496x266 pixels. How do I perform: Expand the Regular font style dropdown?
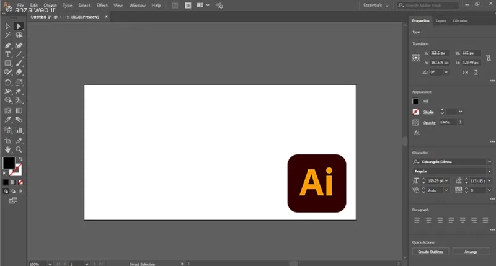489,171
